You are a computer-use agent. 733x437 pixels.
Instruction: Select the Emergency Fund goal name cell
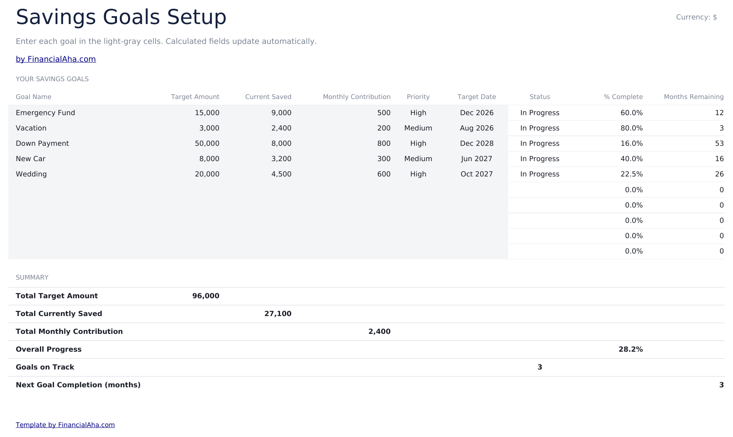click(45, 113)
